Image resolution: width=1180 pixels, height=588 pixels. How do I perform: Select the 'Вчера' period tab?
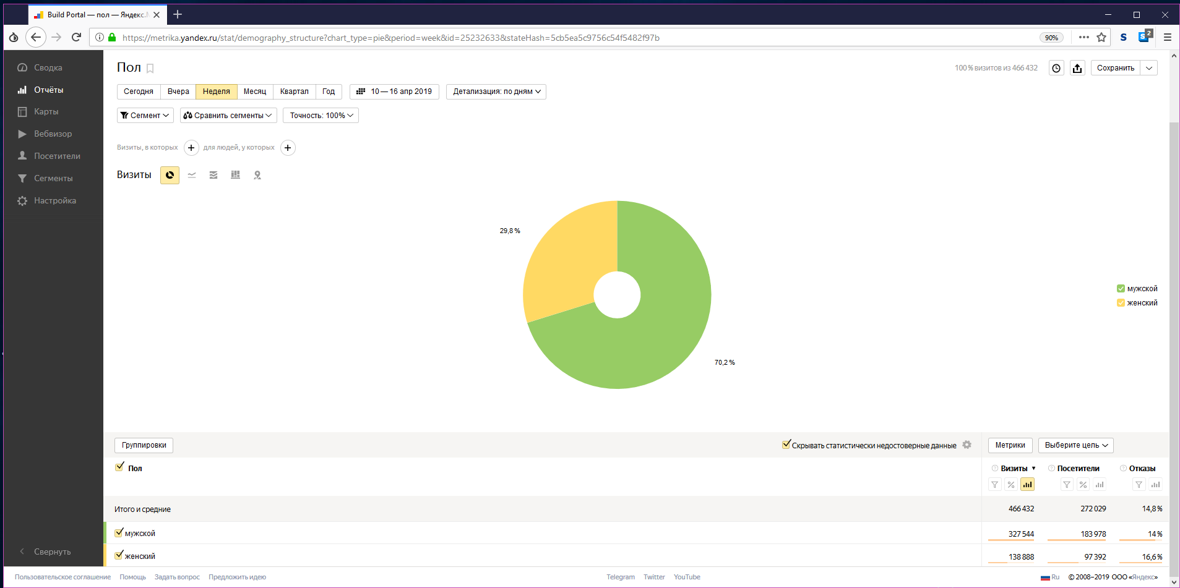click(178, 92)
